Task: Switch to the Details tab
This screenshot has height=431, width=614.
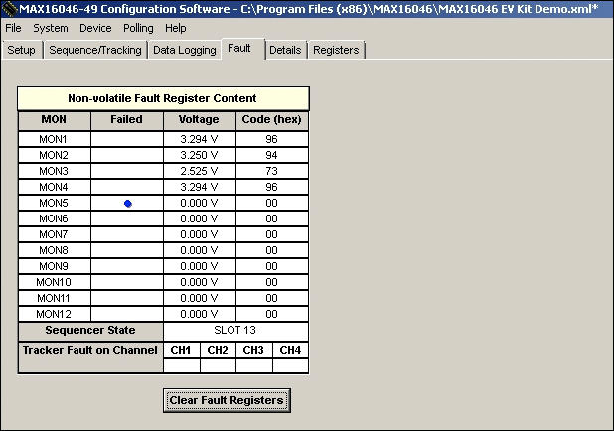Action: 285,50
